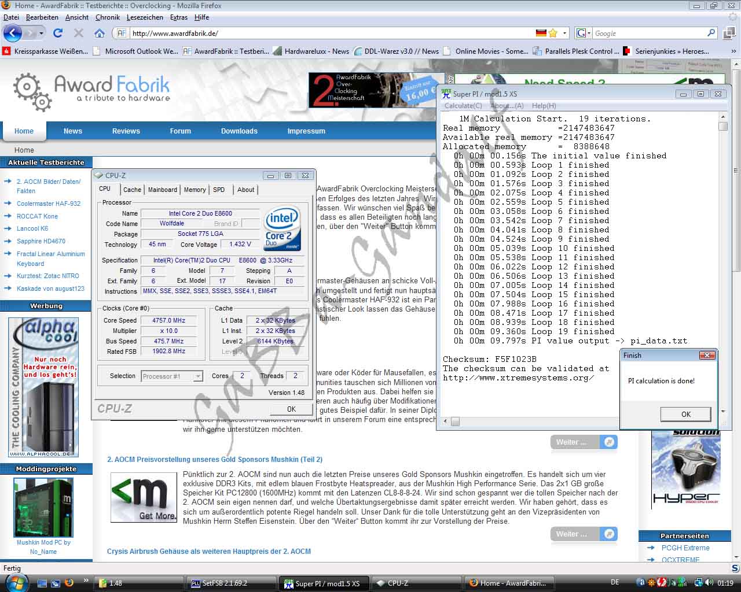Open Processor #1 selection dropdown in CPU-Z
Screen dimensions: 741x592
[172, 376]
